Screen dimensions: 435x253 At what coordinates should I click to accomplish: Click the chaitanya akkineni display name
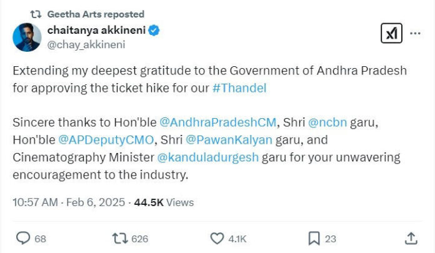click(98, 30)
